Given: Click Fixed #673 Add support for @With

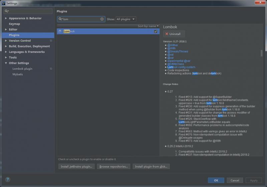Looking at the screenshot, I should [x=200, y=141].
